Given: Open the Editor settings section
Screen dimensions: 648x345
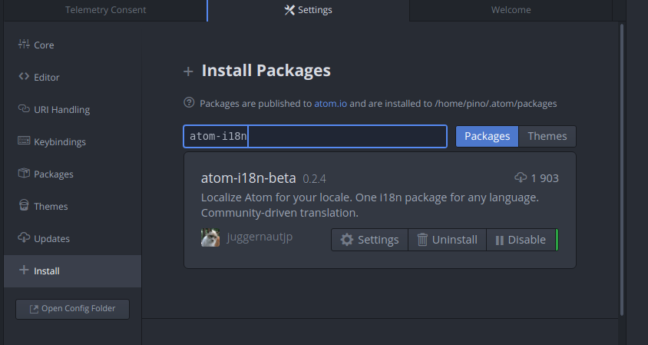Looking at the screenshot, I should pyautogui.click(x=73, y=78).
